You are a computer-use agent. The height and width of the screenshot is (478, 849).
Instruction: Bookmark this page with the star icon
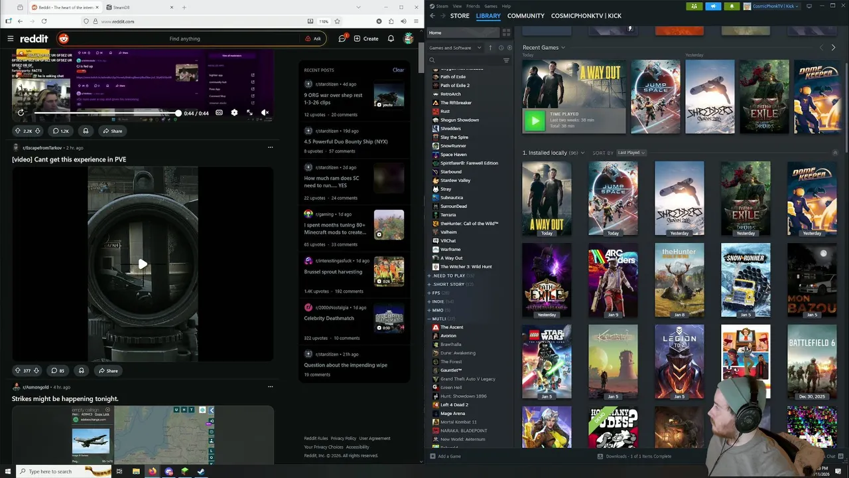pos(337,21)
